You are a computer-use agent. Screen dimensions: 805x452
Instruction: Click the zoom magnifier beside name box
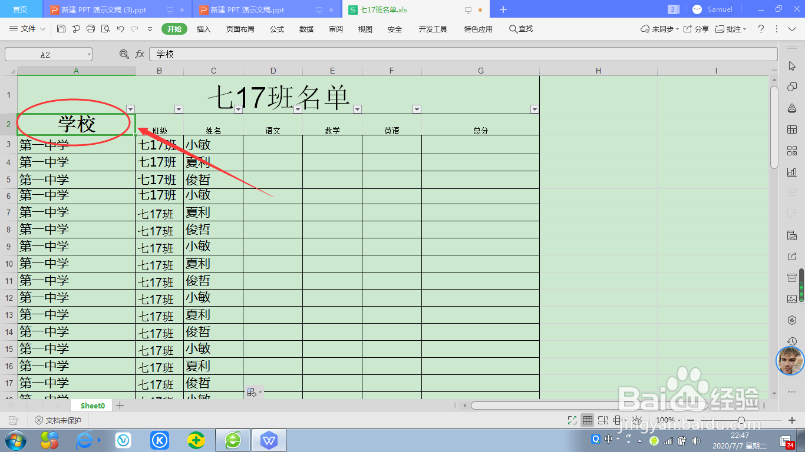[124, 54]
